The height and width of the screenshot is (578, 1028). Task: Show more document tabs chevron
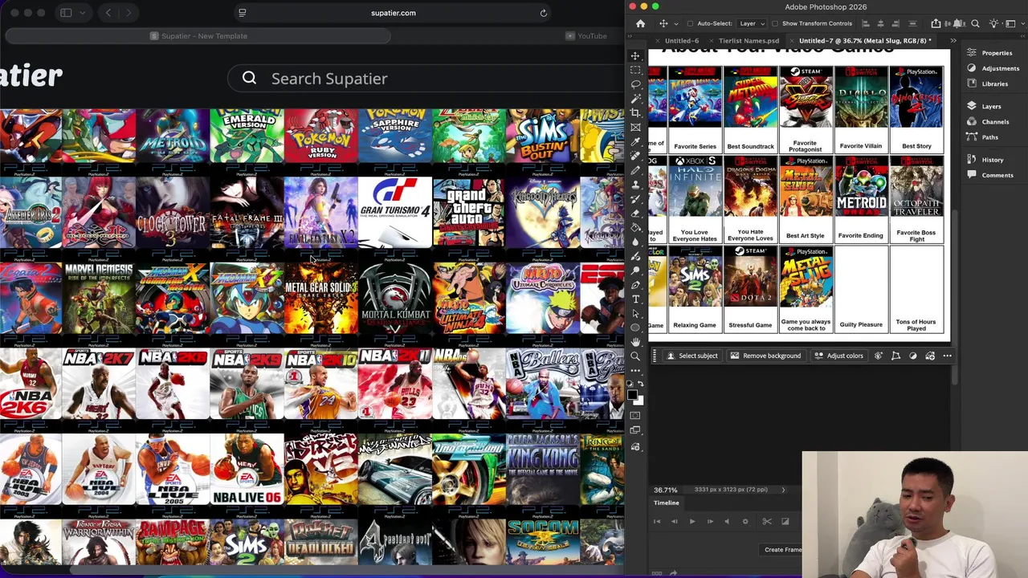953,40
